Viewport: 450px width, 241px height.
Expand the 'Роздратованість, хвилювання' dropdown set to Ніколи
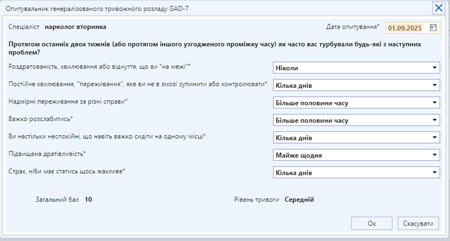(356, 68)
